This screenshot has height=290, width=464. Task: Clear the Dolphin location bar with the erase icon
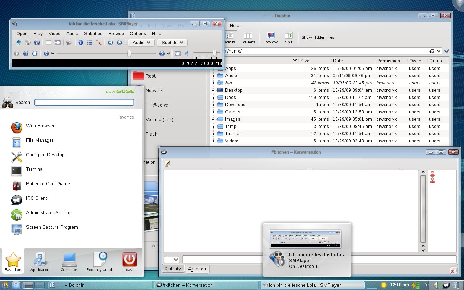[x=432, y=51]
